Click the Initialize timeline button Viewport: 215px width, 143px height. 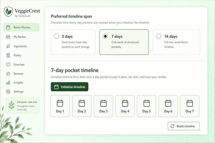pyautogui.click(x=70, y=87)
